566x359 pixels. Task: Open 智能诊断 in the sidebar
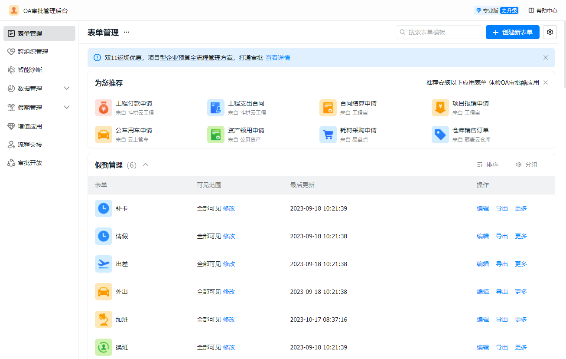click(x=39, y=70)
